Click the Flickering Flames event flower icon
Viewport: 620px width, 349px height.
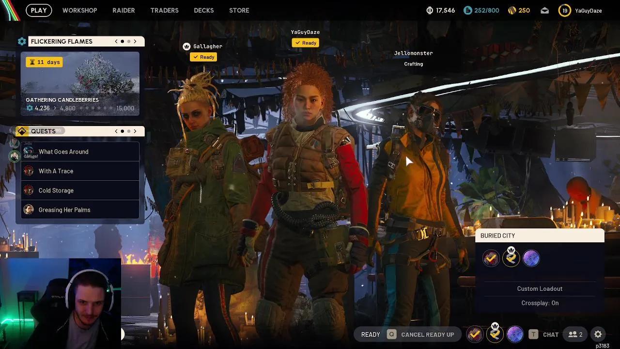pyautogui.click(x=21, y=41)
